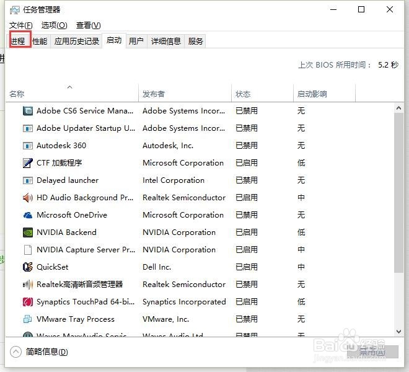Switch to the 用户 tab
The height and width of the screenshot is (372, 409).
pyautogui.click(x=136, y=41)
